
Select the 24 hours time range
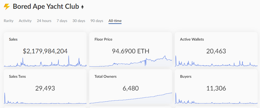tap(44, 21)
